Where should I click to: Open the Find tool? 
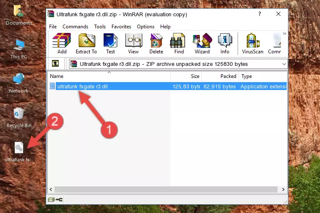point(179,43)
